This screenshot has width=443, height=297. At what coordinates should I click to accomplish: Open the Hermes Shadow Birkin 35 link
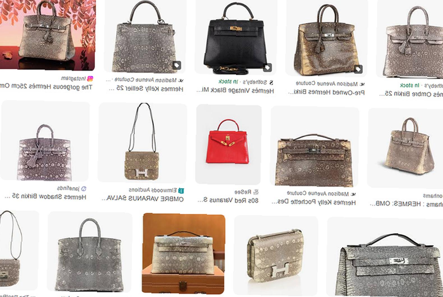point(45,197)
